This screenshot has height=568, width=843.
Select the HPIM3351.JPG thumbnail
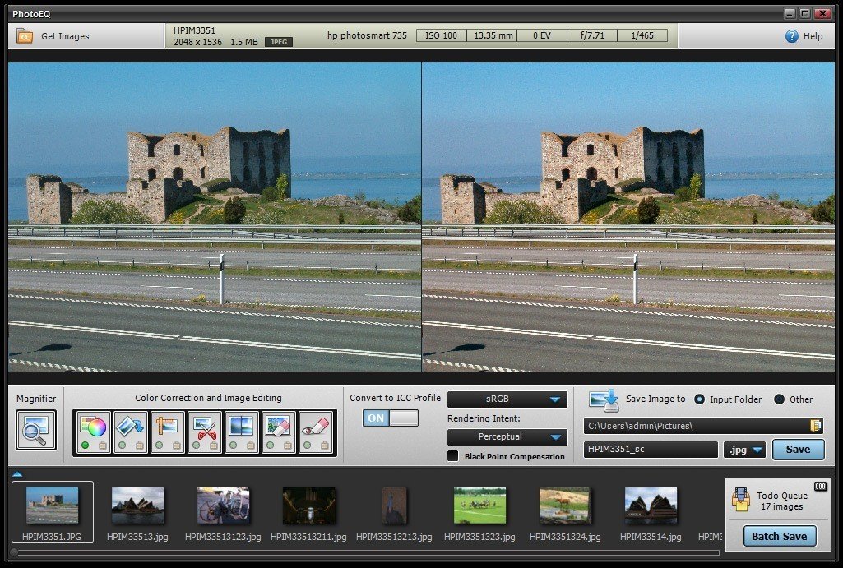point(52,511)
